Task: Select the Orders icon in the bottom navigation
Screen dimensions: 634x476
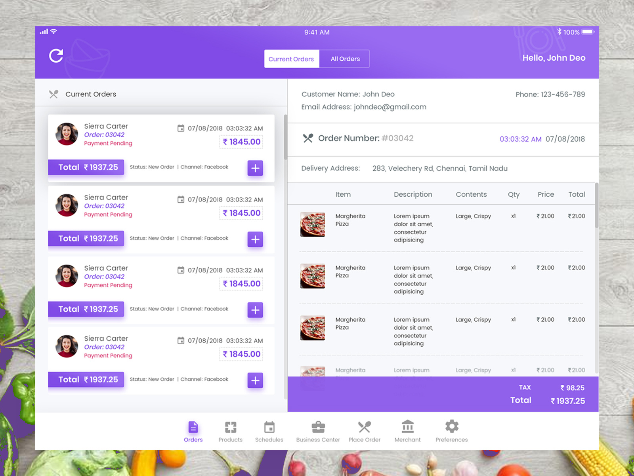Action: (193, 428)
